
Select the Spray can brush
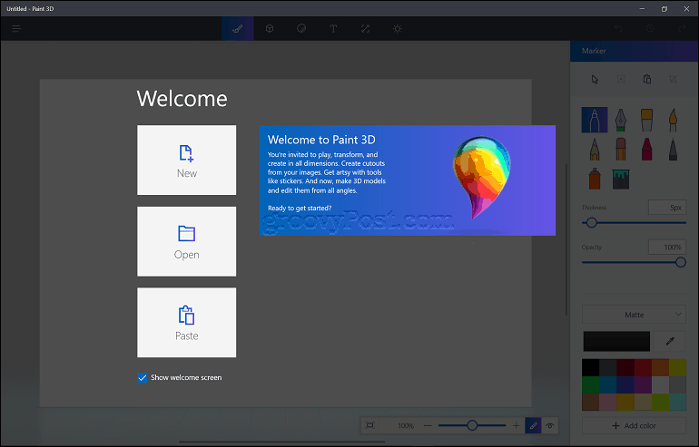click(595, 179)
